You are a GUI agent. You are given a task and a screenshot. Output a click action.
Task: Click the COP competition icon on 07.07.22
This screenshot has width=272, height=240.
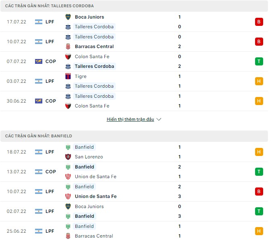39,61
